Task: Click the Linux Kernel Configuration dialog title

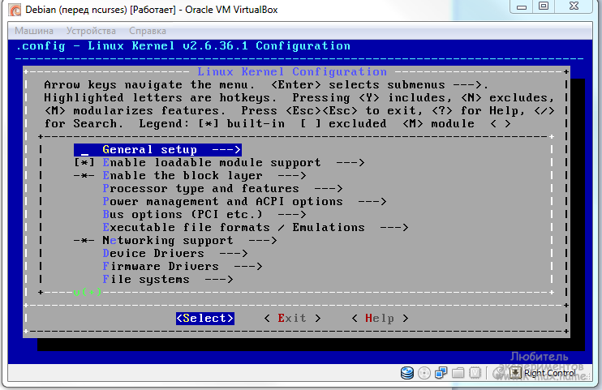Action: pos(292,72)
